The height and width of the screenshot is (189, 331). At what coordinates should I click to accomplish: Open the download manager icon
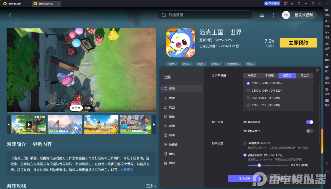[x=262, y=15]
